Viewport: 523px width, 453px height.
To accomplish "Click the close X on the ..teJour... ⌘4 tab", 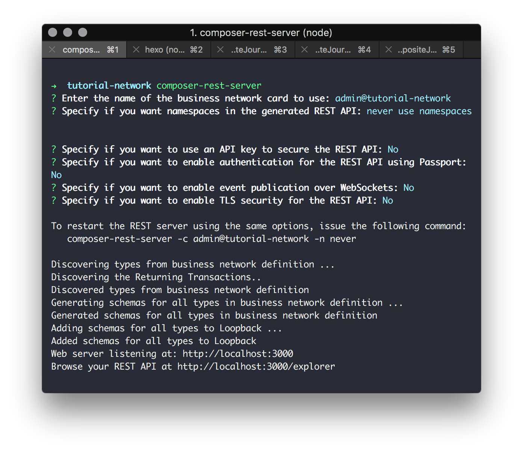I will coord(304,49).
